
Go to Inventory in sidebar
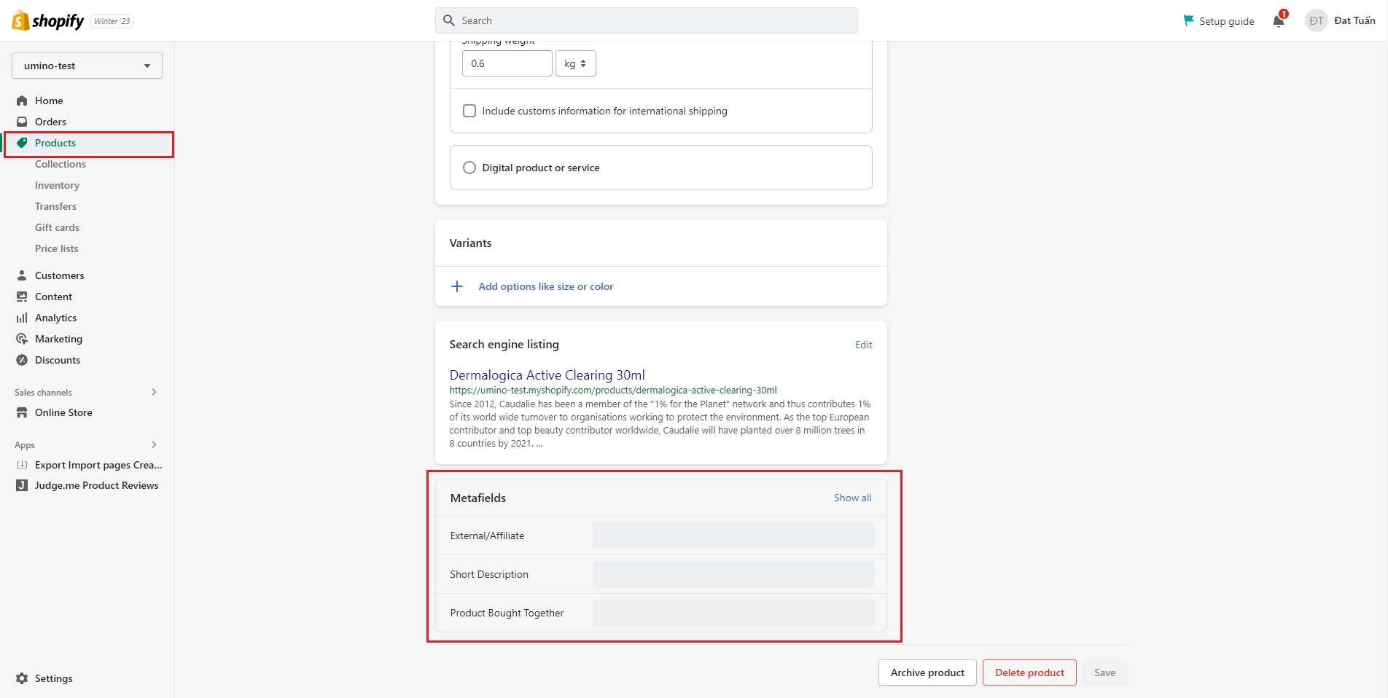coord(57,185)
